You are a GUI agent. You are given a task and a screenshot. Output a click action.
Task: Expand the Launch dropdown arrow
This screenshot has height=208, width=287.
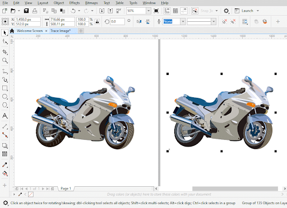(258, 11)
